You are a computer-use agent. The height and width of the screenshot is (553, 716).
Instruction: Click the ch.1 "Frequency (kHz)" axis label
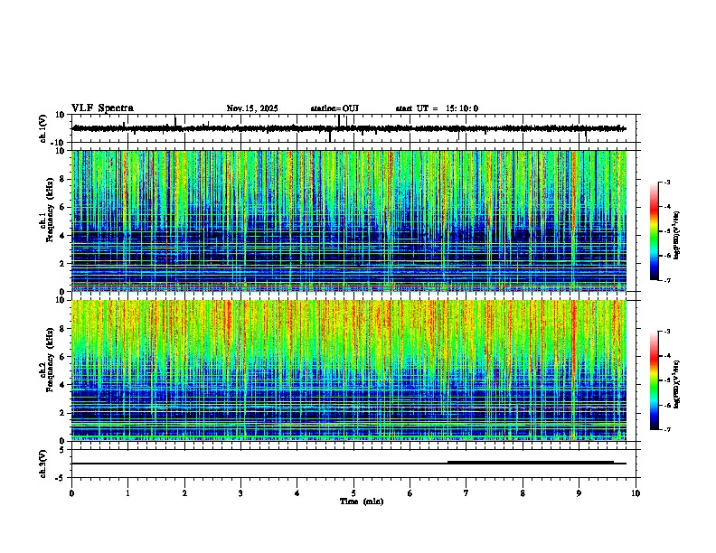50,210
